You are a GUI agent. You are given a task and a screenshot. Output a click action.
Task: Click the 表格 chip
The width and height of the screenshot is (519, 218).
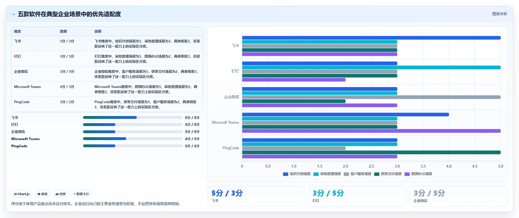point(42,194)
